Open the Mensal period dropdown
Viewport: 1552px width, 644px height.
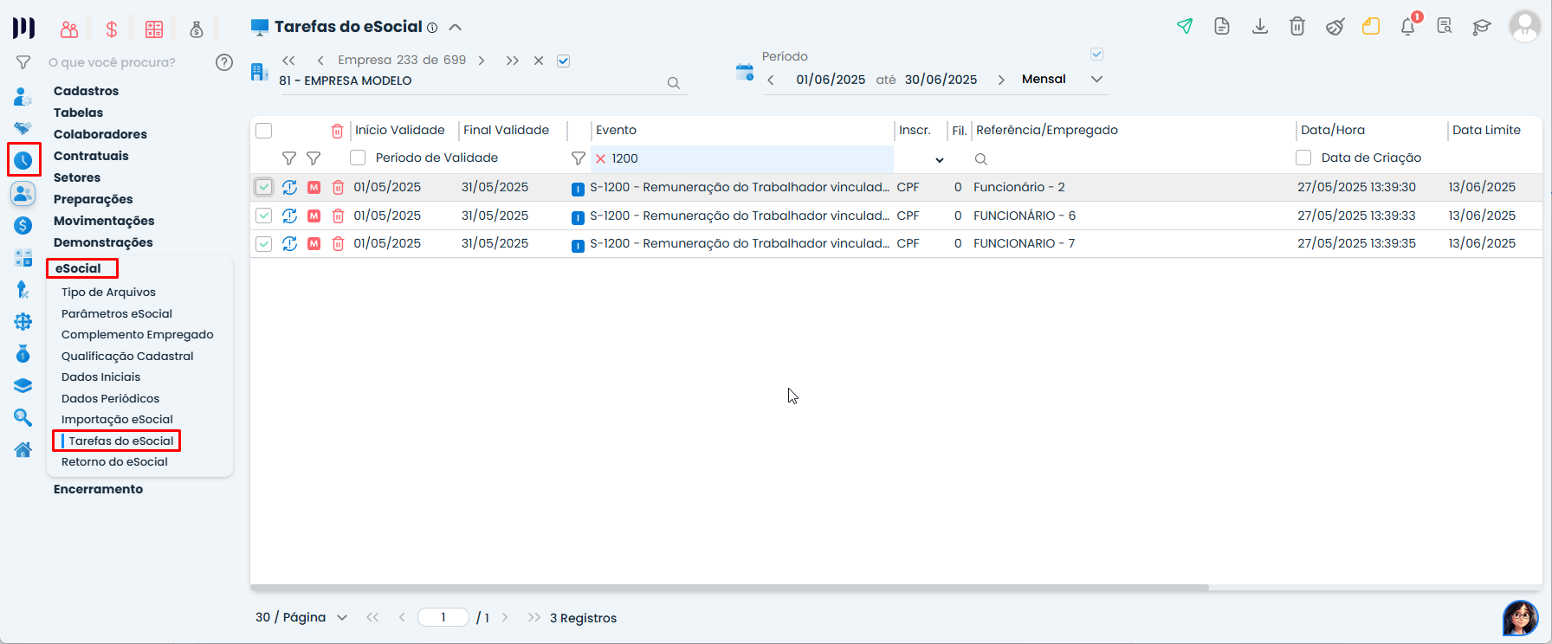tap(1096, 80)
